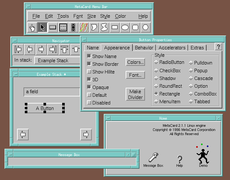Image resolution: width=230 pixels, height=180 pixels.
Task: Click Example Stack's right arrow button
Action: [86, 135]
